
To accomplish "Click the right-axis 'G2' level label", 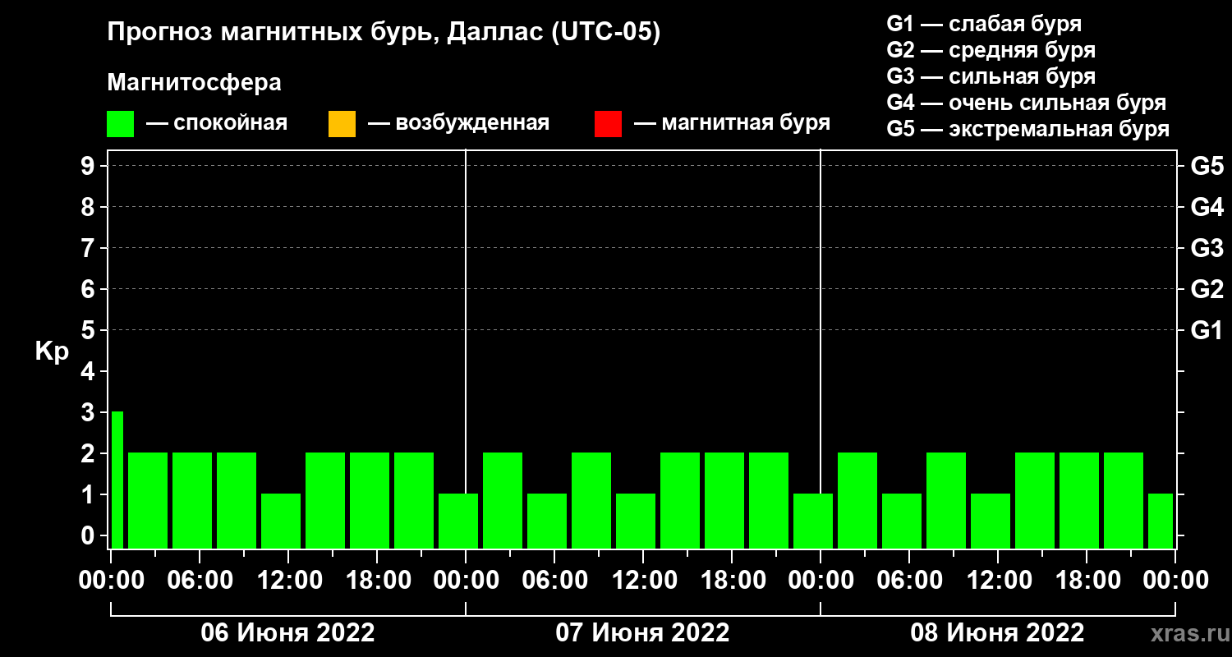I will coord(1207,289).
